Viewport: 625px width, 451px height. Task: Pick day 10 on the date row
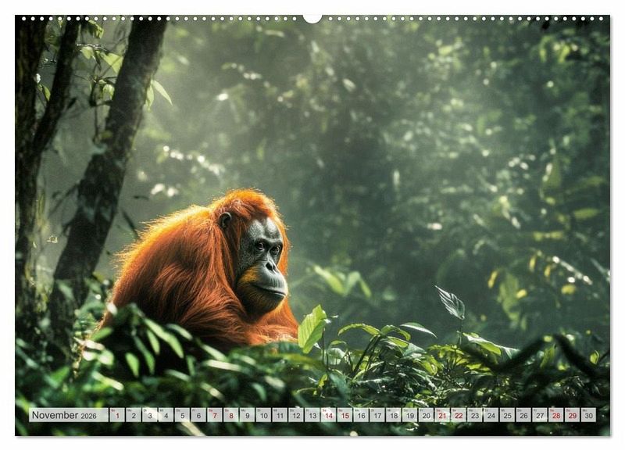263,415
